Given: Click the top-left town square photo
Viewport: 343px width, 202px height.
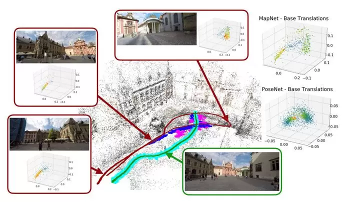Looking at the screenshot, I should point(55,46).
